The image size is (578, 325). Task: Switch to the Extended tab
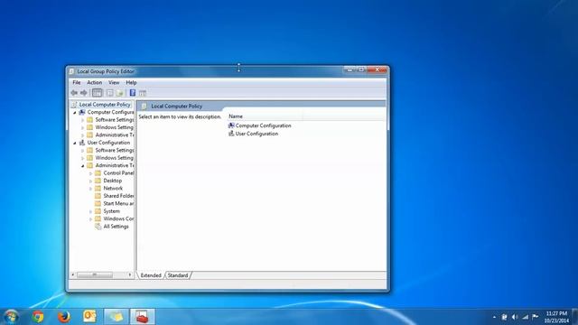coord(151,275)
